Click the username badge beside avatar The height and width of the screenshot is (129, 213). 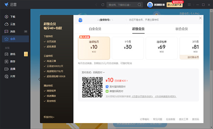point(159,5)
